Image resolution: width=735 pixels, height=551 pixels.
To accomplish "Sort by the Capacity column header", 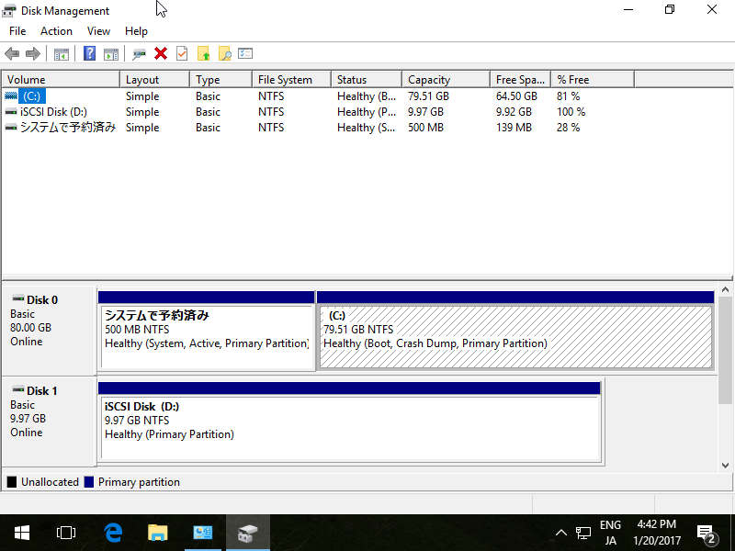I will click(x=447, y=80).
